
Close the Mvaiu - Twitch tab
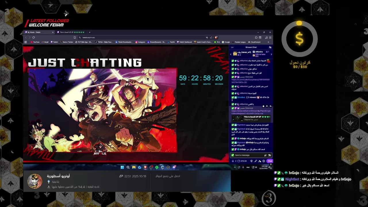point(53,32)
